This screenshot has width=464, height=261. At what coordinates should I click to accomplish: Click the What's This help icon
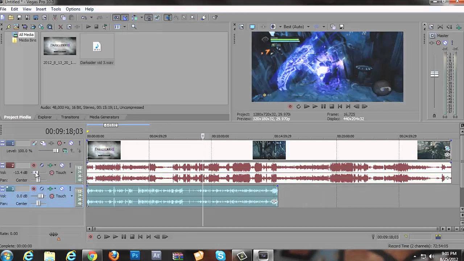(x=215, y=17)
